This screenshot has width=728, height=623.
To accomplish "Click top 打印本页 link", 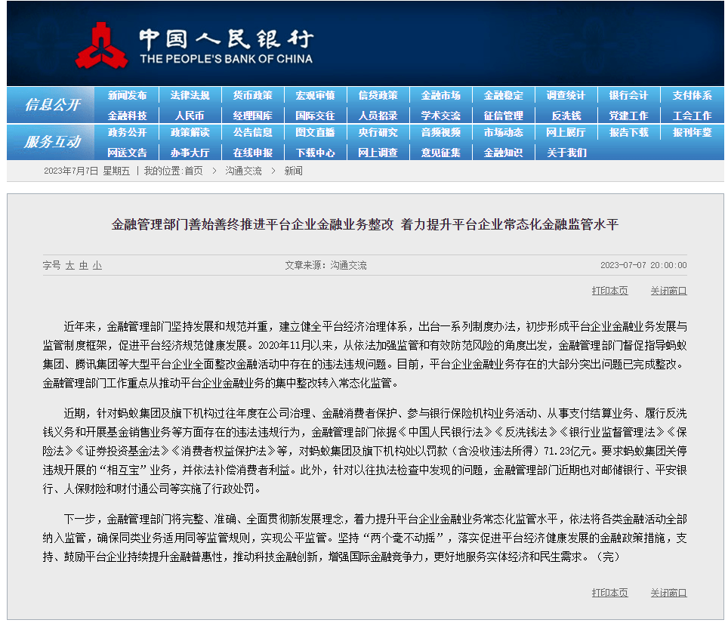I will click(x=609, y=291).
